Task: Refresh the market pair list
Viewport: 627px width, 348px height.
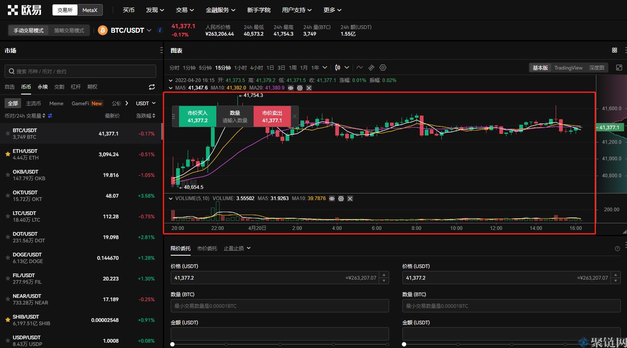Action: click(152, 87)
